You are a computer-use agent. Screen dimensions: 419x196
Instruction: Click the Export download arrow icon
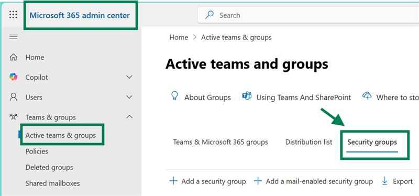point(384,181)
